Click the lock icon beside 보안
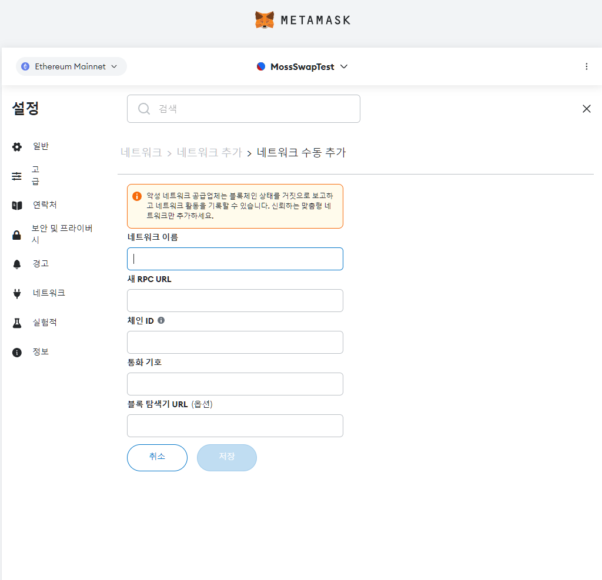The height and width of the screenshot is (580, 602). tap(17, 235)
